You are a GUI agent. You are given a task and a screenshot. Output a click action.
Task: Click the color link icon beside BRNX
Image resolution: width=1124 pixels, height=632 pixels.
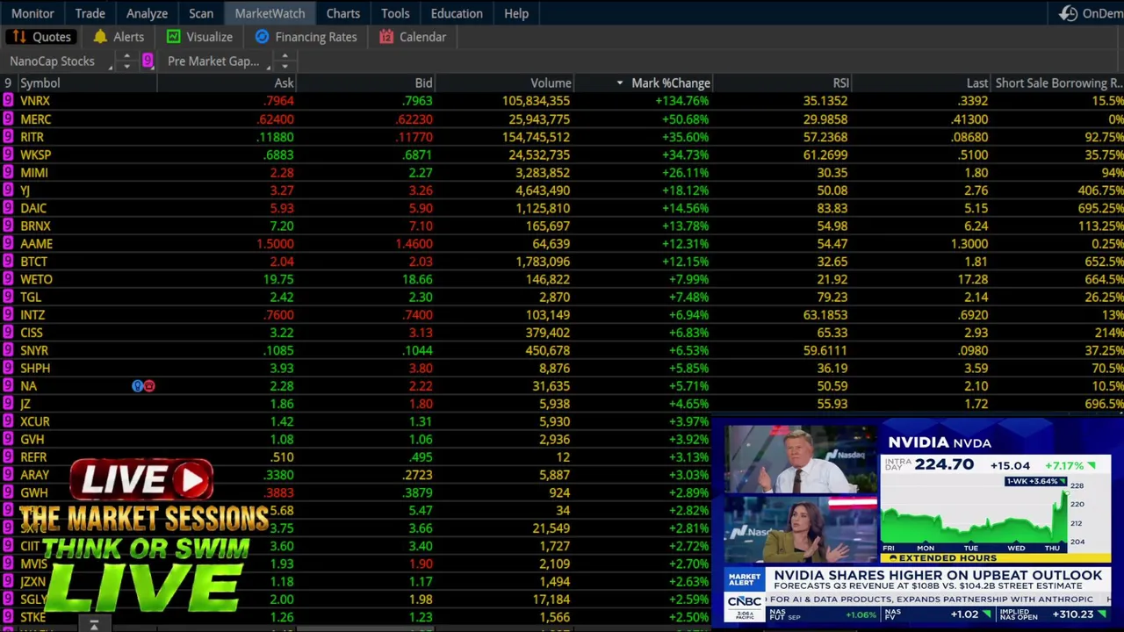(8, 226)
